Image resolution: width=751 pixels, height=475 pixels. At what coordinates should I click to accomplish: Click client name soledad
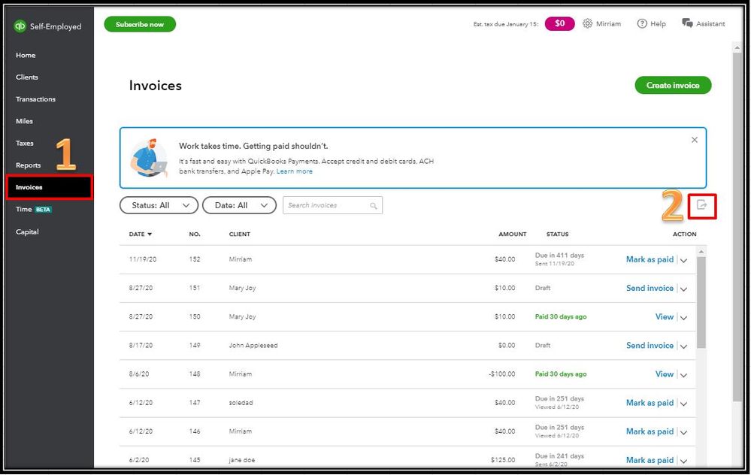point(241,403)
